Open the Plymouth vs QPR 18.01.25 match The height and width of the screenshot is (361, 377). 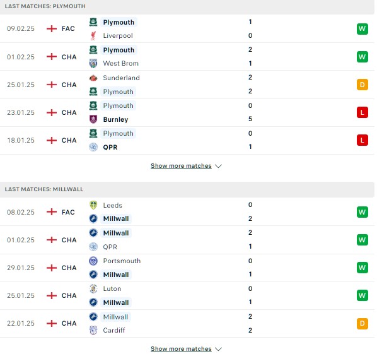pos(187,140)
